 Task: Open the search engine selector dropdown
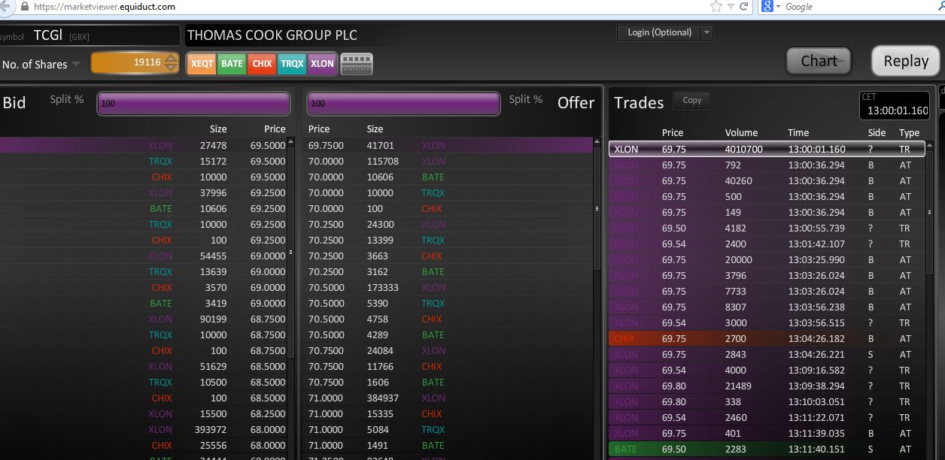tap(777, 7)
